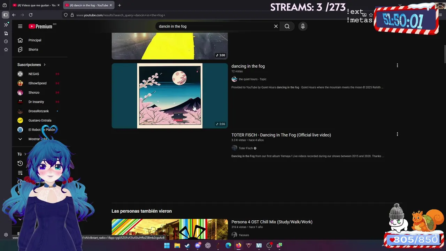Open the AI chatbot sparkle sidebar icon
This screenshot has height=251, width=446.
coord(6,25)
